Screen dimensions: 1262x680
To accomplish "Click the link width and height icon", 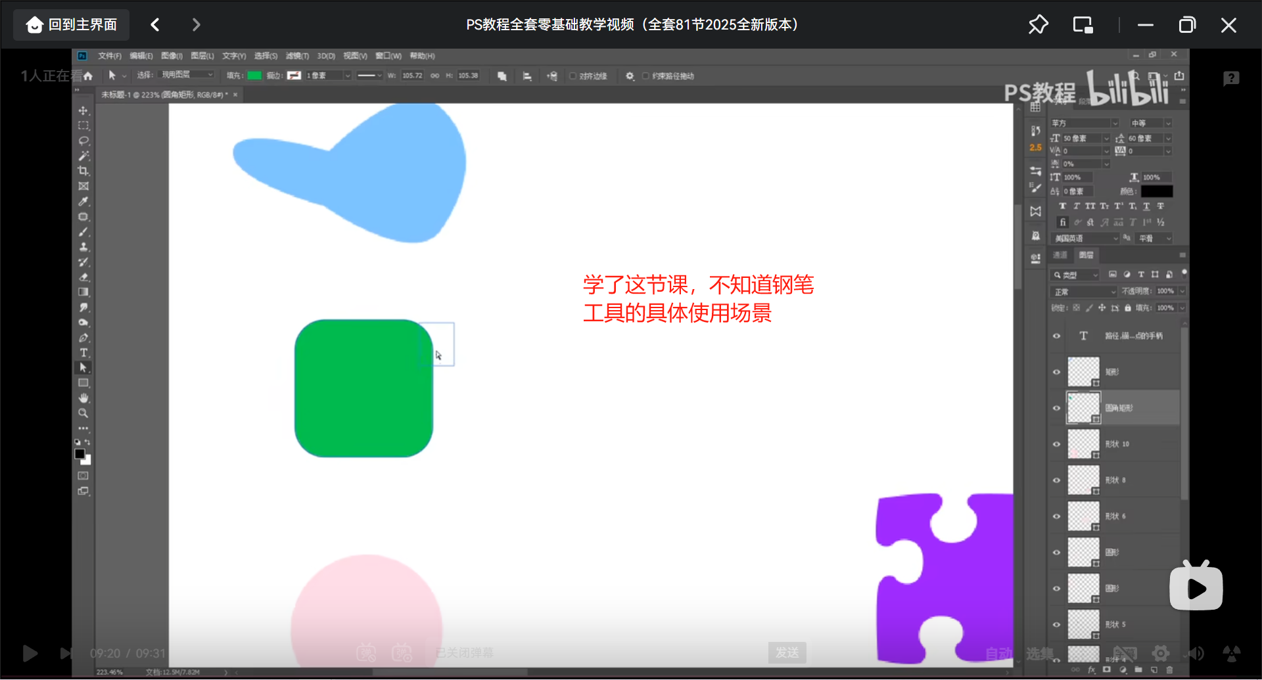I will point(435,76).
